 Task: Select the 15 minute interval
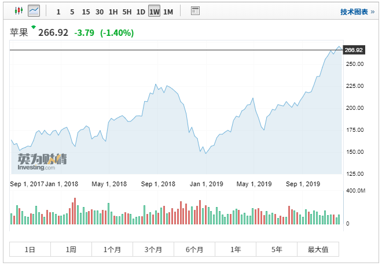pos(86,12)
